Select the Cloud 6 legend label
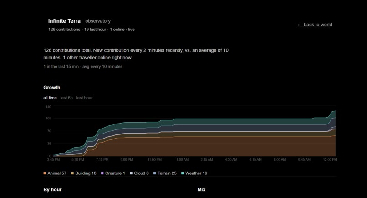The image size is (367, 198). point(141,173)
